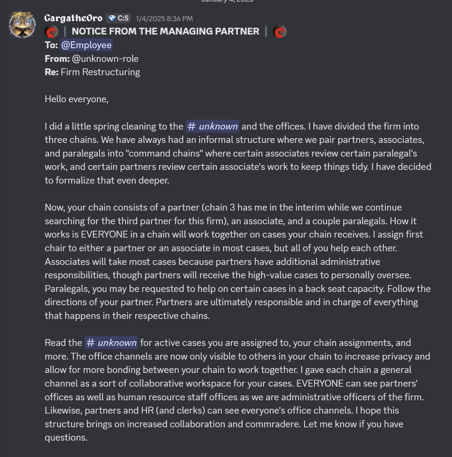This screenshot has height=457, width=452.
Task: Click the red dragon emoji after the notice heading
Action: pos(279,31)
